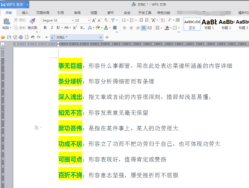Click the Print icon in quick toolbar

pos(21,37)
